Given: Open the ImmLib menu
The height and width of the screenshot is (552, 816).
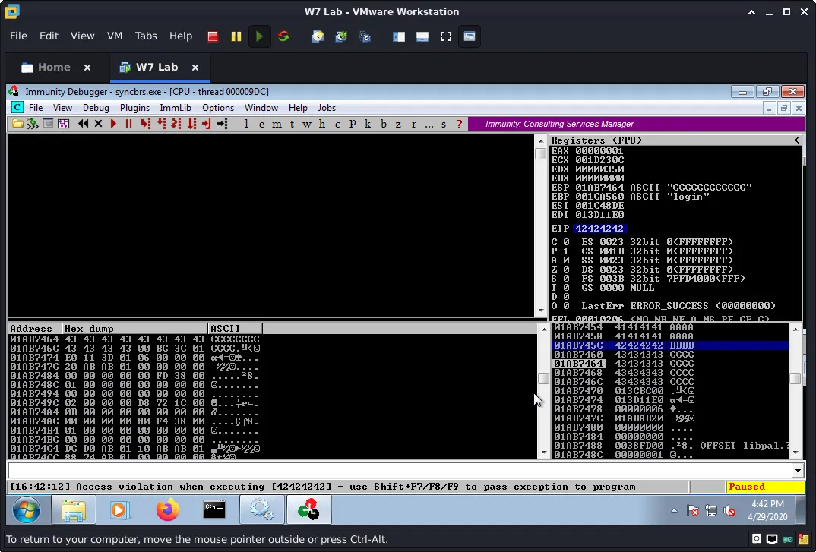Looking at the screenshot, I should [x=176, y=108].
